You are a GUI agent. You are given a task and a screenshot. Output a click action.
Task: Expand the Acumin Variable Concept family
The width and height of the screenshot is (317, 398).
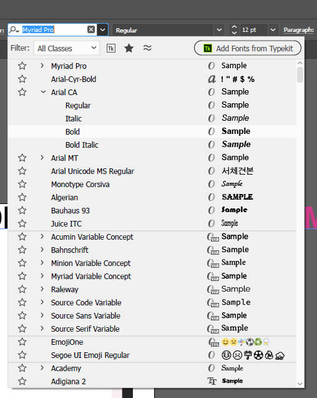point(42,237)
